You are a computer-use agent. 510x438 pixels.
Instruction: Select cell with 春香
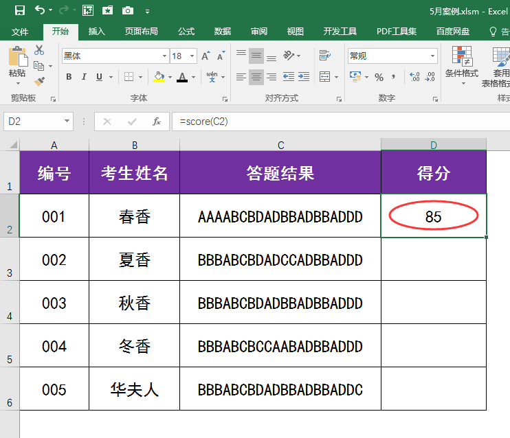point(134,216)
